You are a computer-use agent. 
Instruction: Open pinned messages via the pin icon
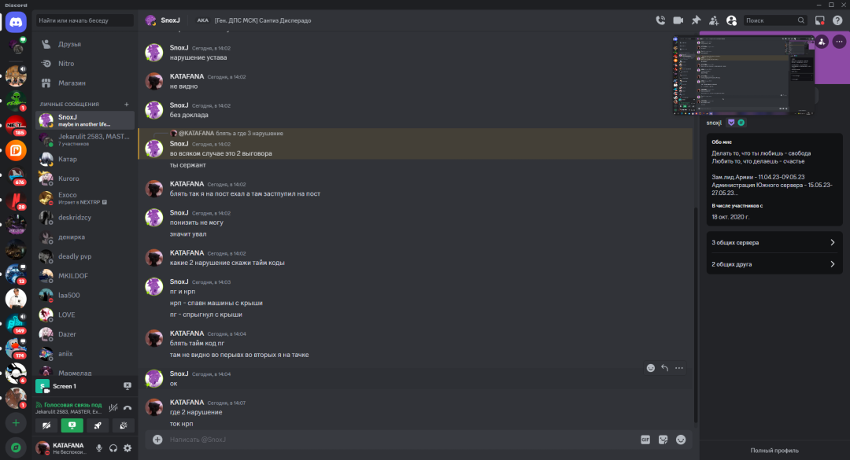pyautogui.click(x=696, y=20)
